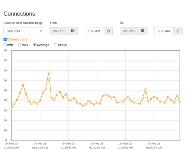The width and height of the screenshot is (186, 150).
Task: Click the To time field 2:00 AM
Action: tap(164, 31)
